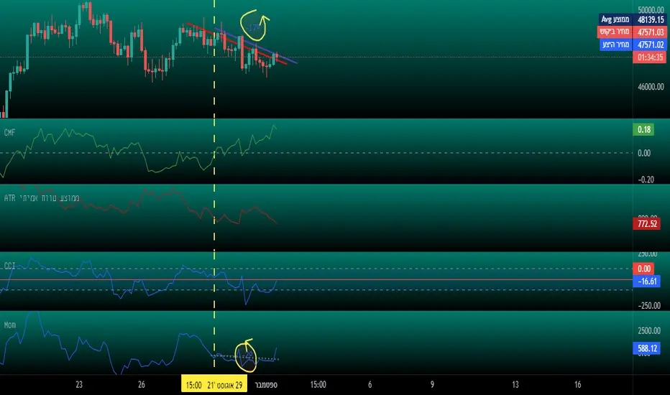Click the Avg ממוצע price label

[x=633, y=19]
